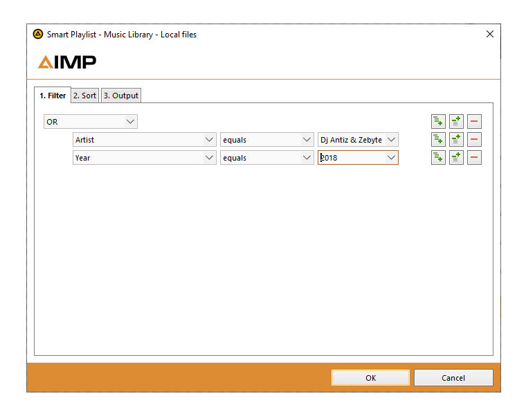This screenshot has width=526, height=416.
Task: Add group using icon in Artist row
Action: tap(456, 140)
